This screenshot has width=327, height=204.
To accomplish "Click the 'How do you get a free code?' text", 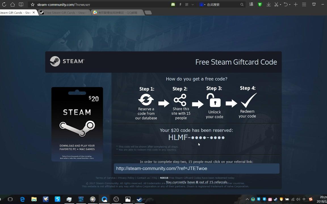I will pos(196,79).
